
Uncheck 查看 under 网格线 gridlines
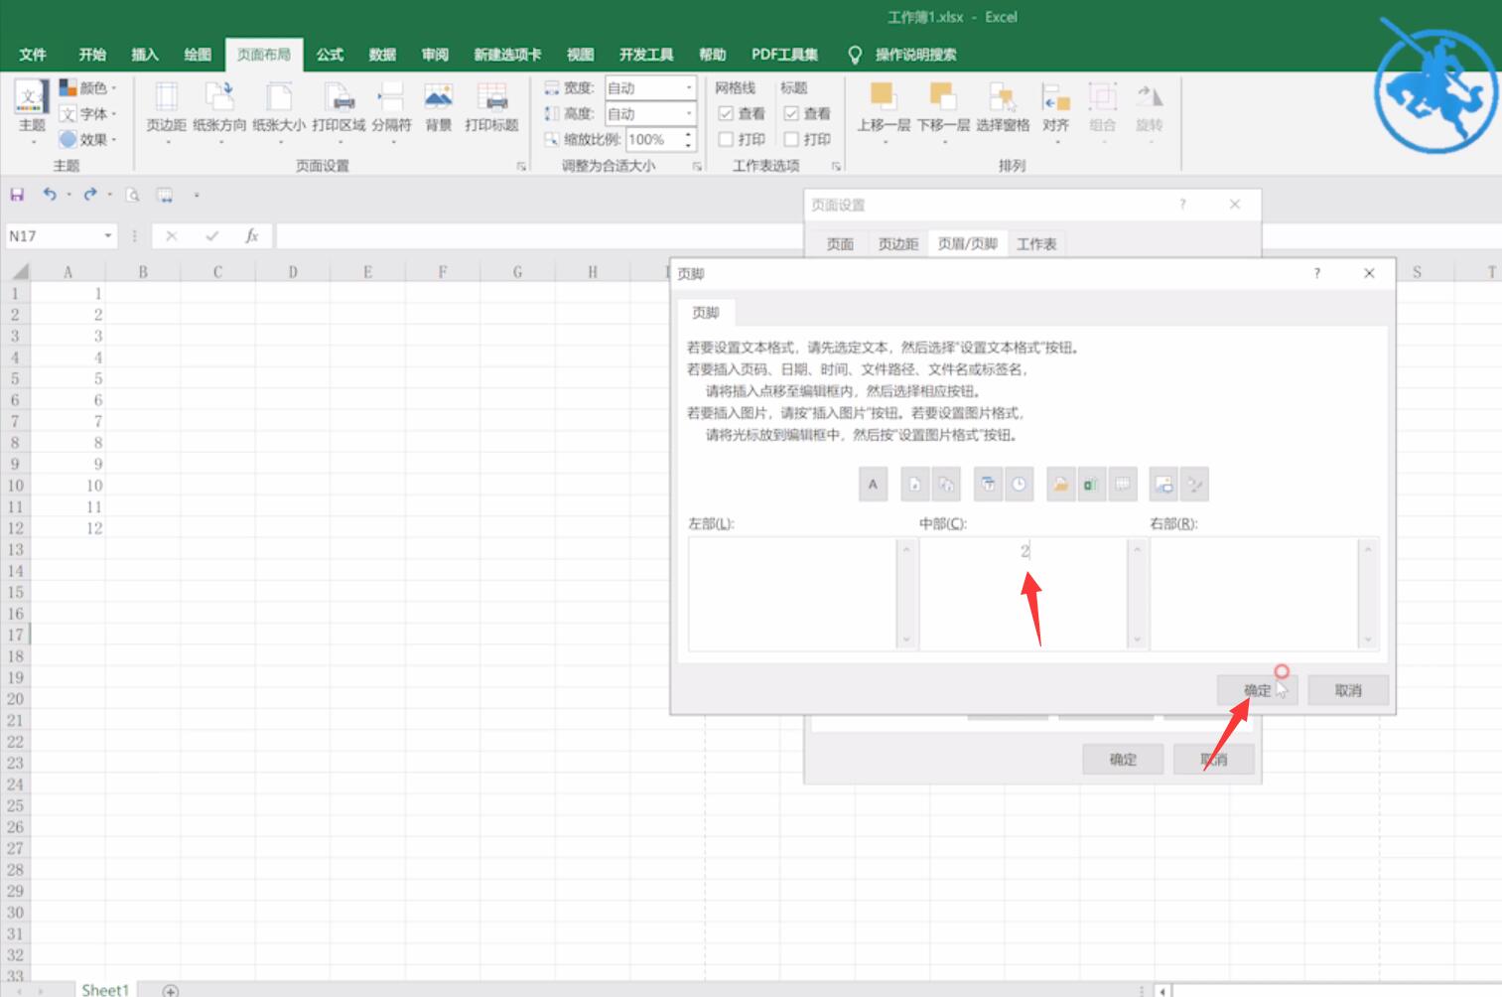tap(726, 113)
